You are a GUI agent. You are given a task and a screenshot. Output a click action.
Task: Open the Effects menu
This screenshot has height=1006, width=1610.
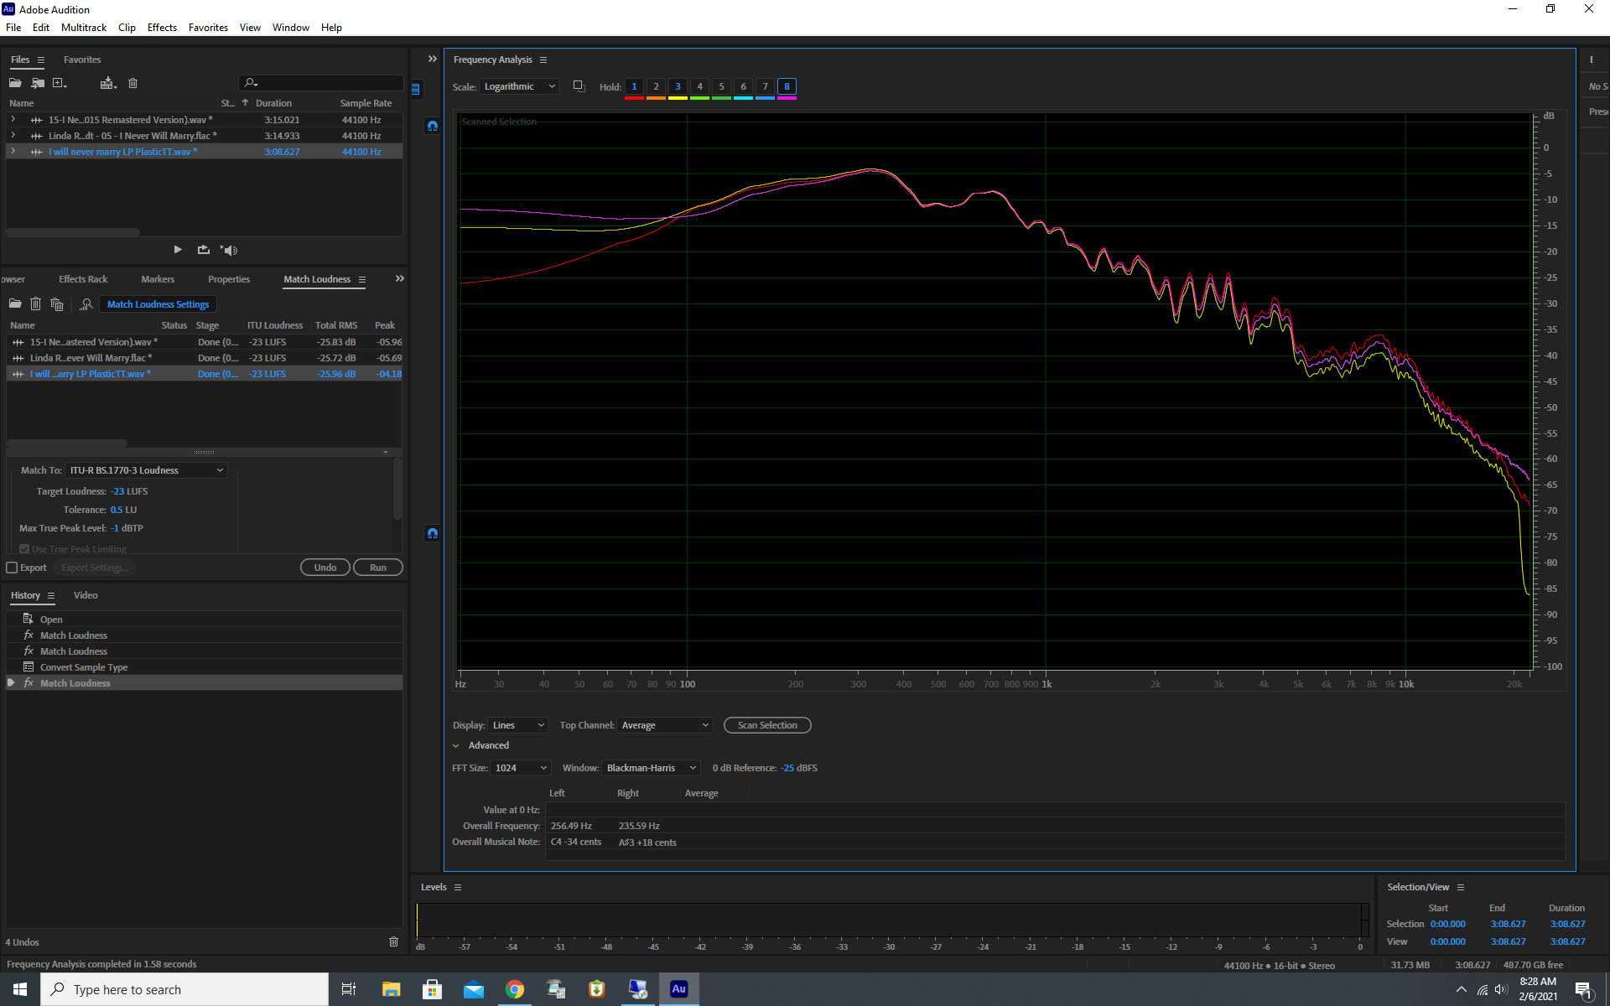click(x=162, y=28)
